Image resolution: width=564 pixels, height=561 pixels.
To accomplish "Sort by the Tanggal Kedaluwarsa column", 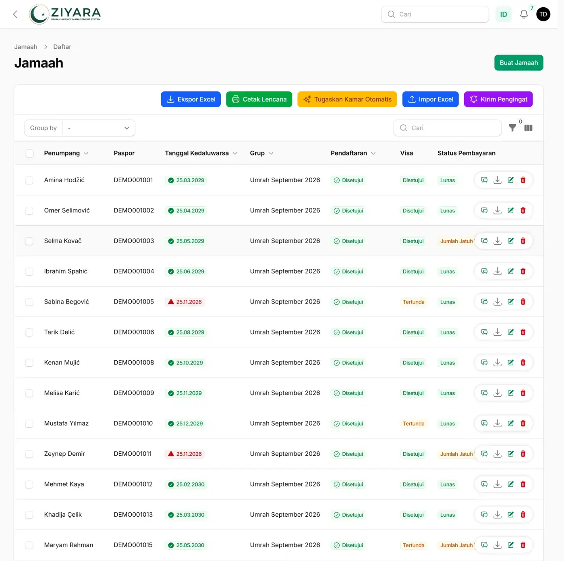I will (x=201, y=153).
